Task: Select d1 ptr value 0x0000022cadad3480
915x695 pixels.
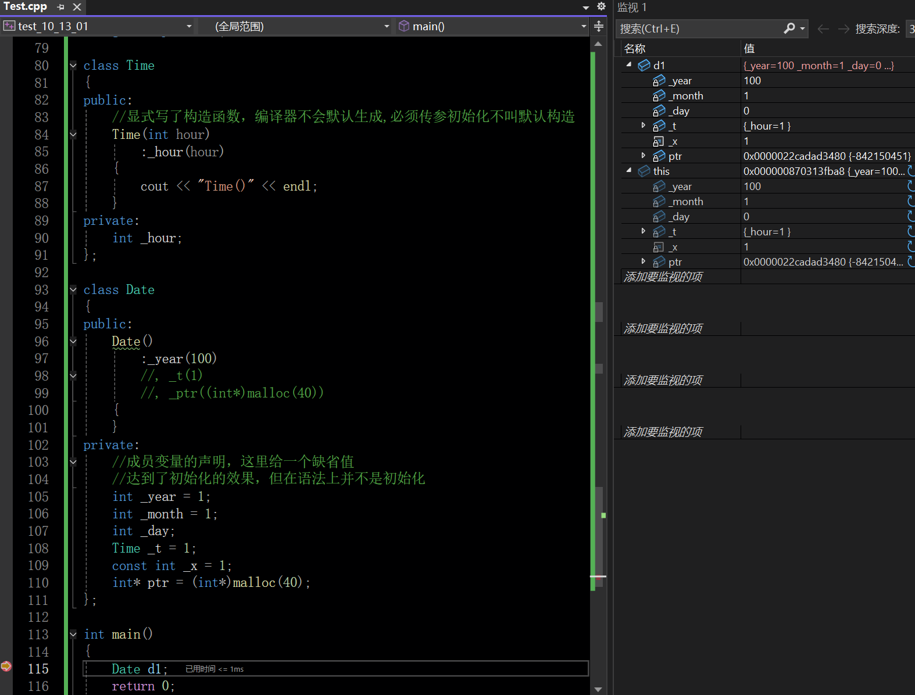Action: point(827,156)
